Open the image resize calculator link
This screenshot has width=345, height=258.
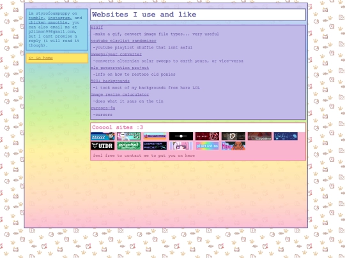point(120,94)
